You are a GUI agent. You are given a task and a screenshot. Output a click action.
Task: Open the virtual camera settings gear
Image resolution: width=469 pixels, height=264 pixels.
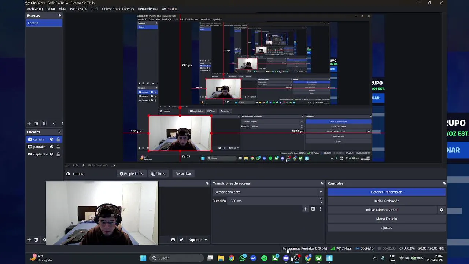(442, 210)
